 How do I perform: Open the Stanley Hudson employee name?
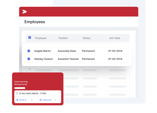pos(44,59)
